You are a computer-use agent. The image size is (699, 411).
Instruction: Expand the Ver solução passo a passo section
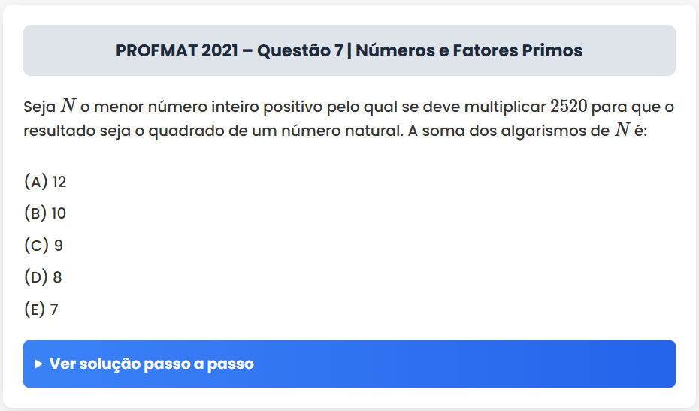[x=349, y=364]
